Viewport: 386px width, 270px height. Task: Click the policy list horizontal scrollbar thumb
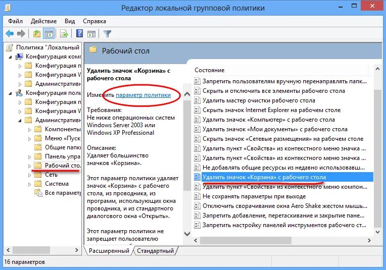click(x=246, y=241)
